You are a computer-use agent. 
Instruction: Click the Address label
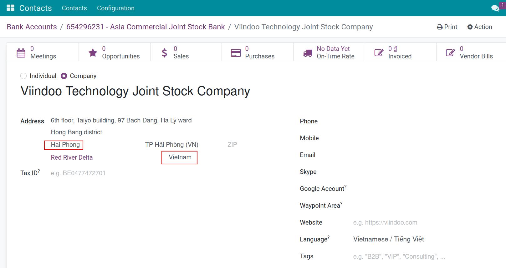tap(32, 121)
